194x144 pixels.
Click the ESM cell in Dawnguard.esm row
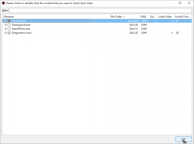pyautogui.click(x=144, y=25)
